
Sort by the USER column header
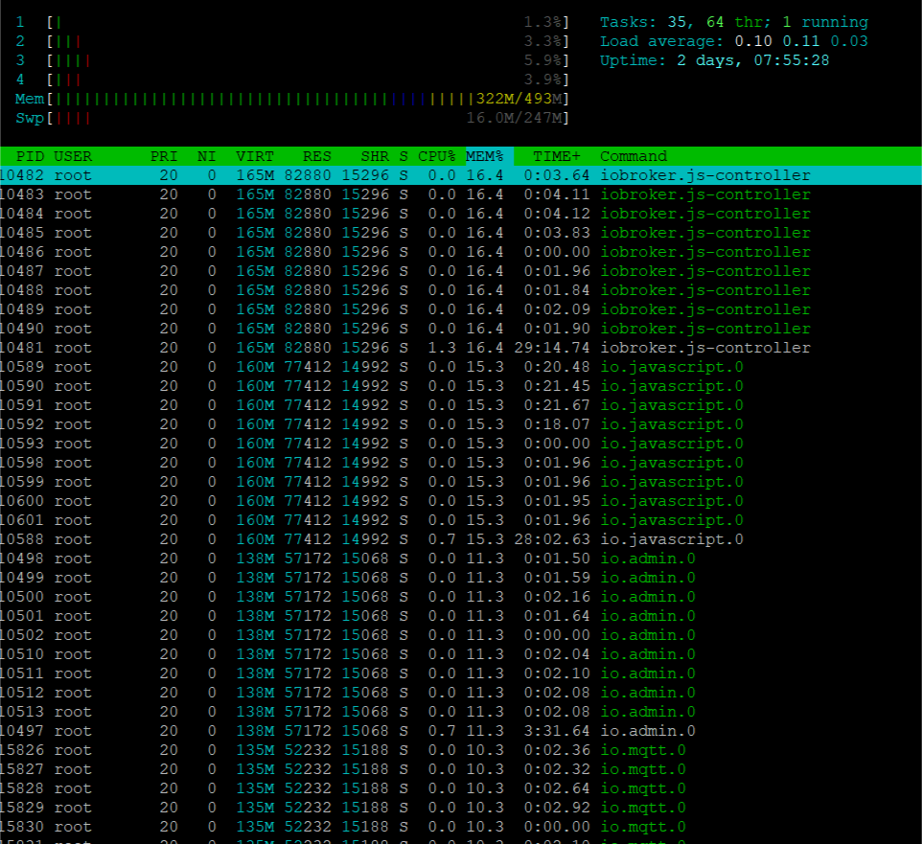coord(73,156)
